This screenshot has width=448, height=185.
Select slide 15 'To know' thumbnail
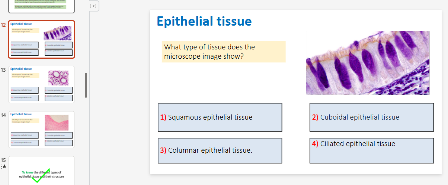[42, 171]
